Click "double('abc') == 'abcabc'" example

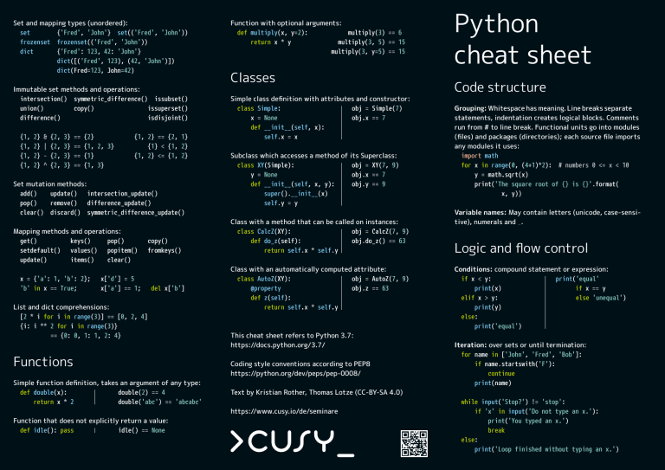coord(159,402)
